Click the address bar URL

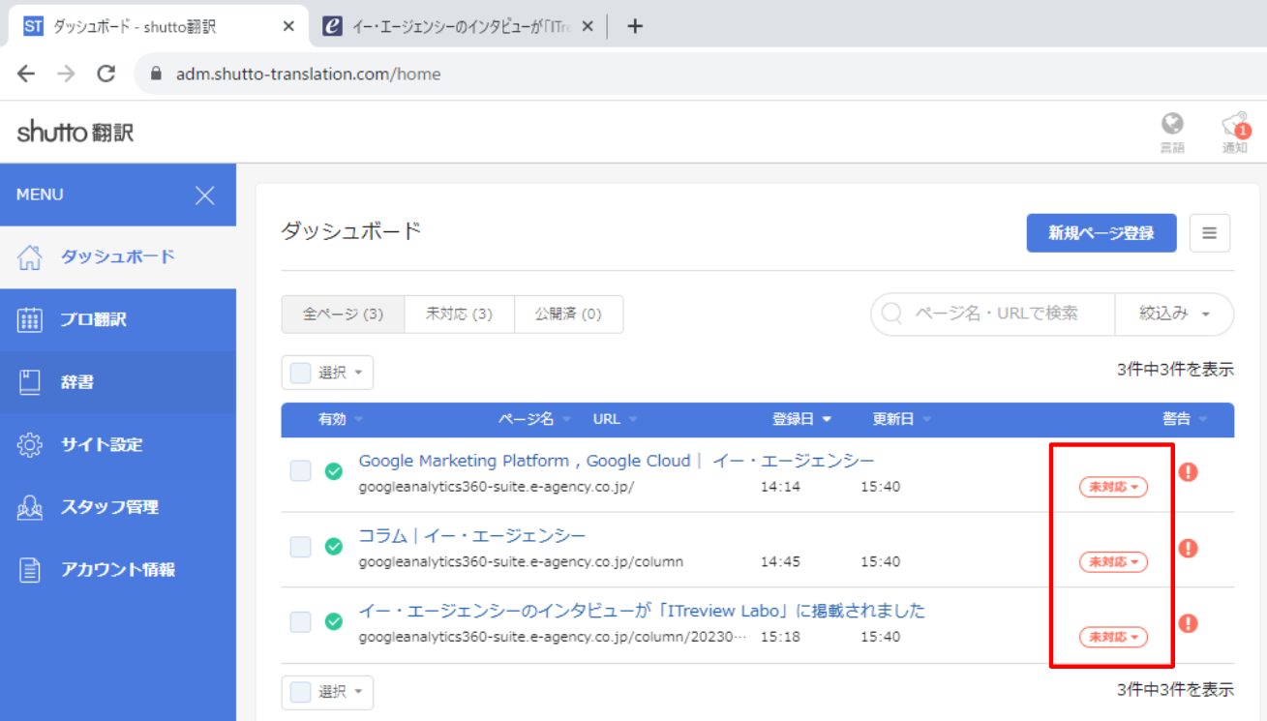pos(308,74)
